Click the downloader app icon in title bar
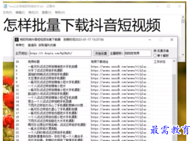 [x=16, y=40]
